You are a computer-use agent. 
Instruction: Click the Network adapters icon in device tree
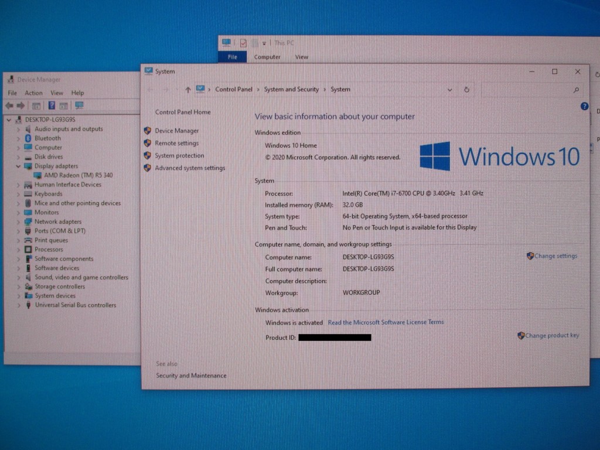pos(28,221)
